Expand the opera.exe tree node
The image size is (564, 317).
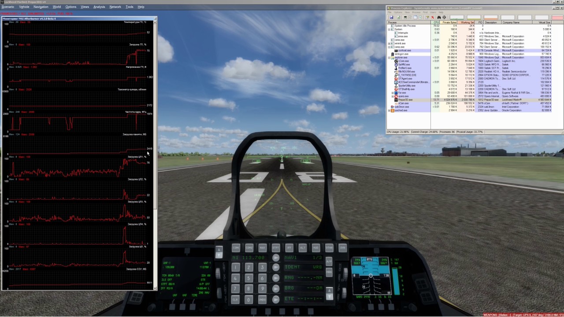(393, 96)
